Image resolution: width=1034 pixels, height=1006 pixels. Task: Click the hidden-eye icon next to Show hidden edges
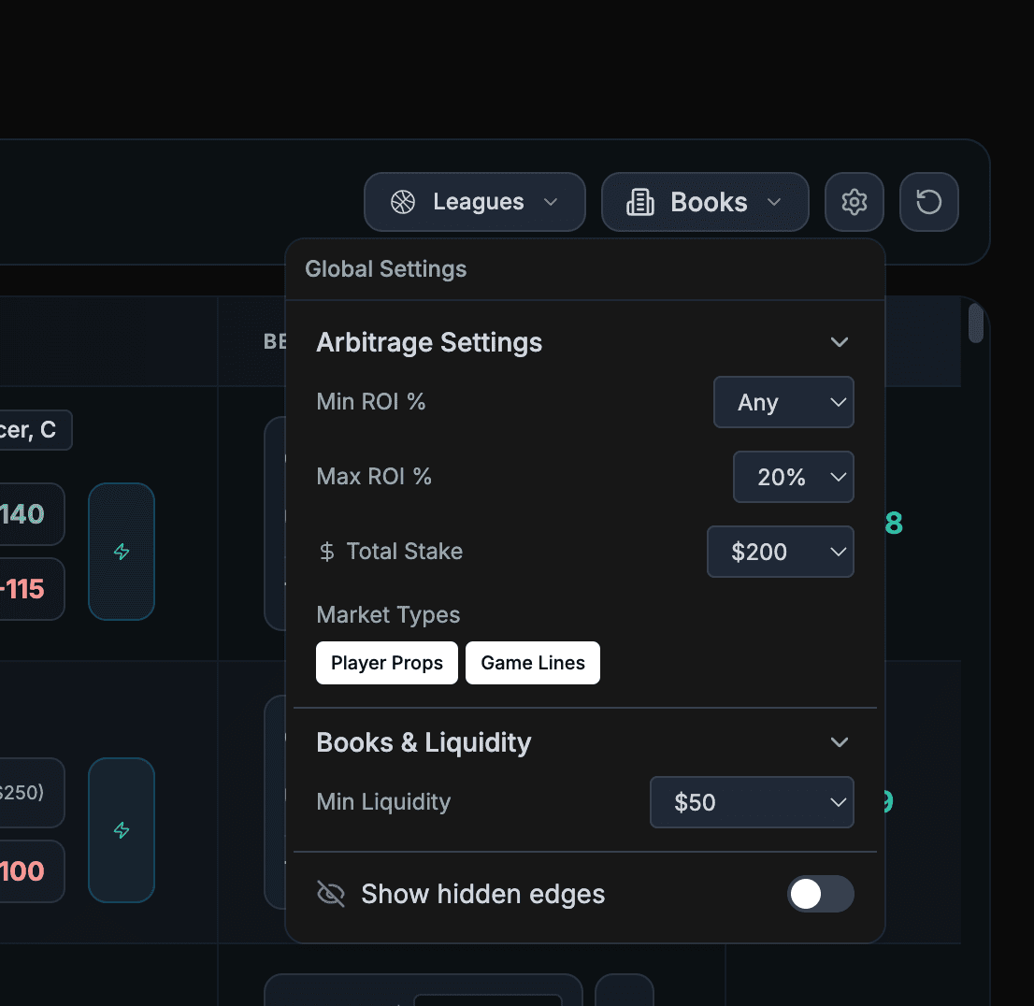[x=331, y=894]
